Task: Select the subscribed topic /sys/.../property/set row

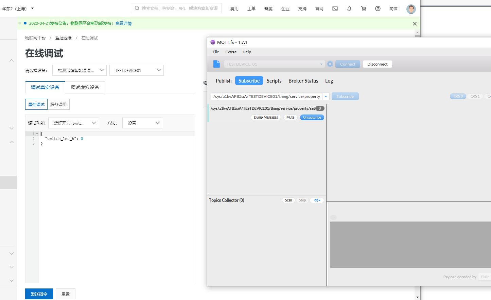Action: 267,113
